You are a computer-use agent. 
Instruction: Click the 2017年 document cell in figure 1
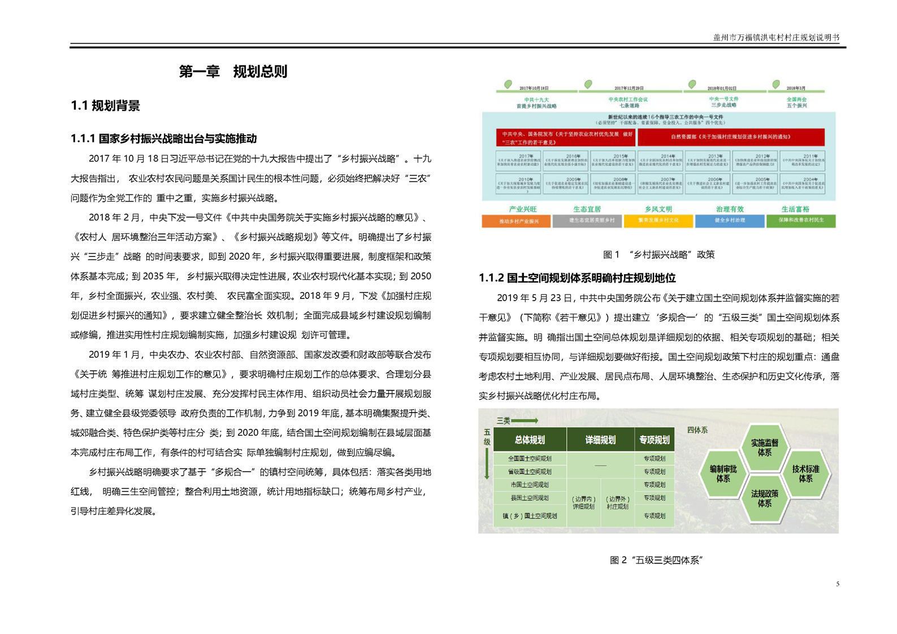tap(518, 160)
